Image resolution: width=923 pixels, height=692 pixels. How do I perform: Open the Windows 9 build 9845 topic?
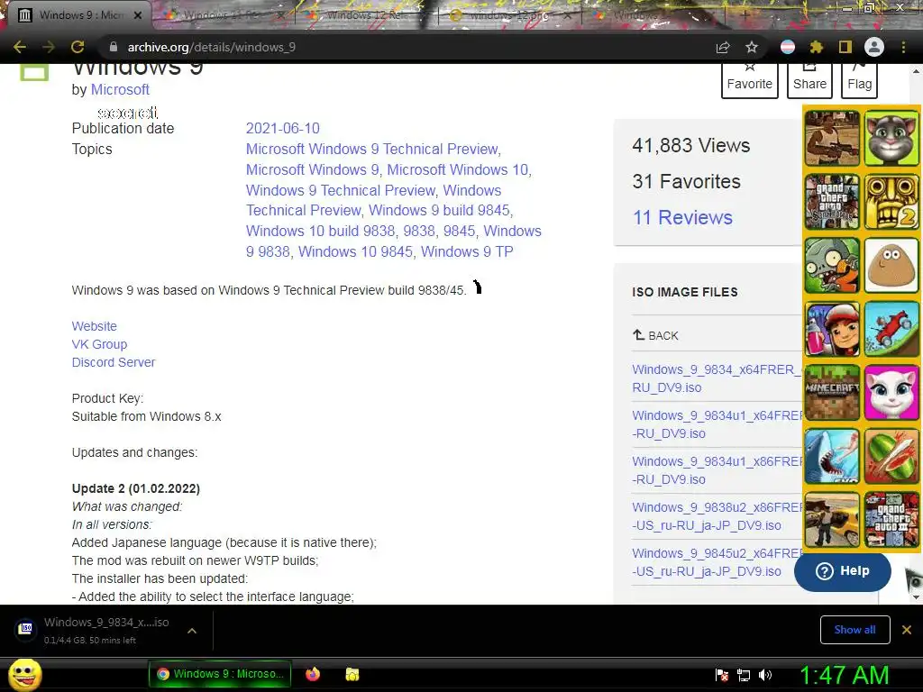point(439,211)
